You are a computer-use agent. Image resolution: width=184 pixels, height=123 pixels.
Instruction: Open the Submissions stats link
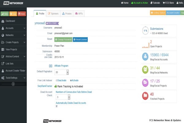pyautogui.click(x=157, y=29)
